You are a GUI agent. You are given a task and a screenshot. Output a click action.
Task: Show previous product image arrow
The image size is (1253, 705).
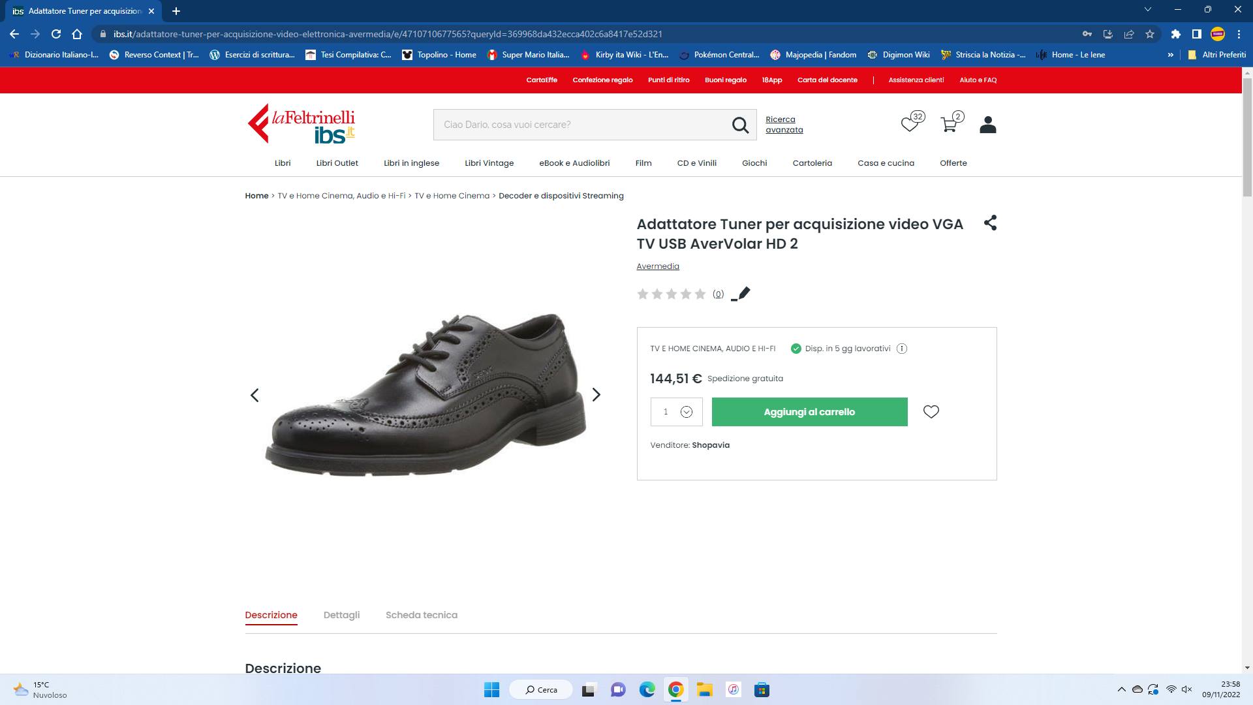coord(255,395)
